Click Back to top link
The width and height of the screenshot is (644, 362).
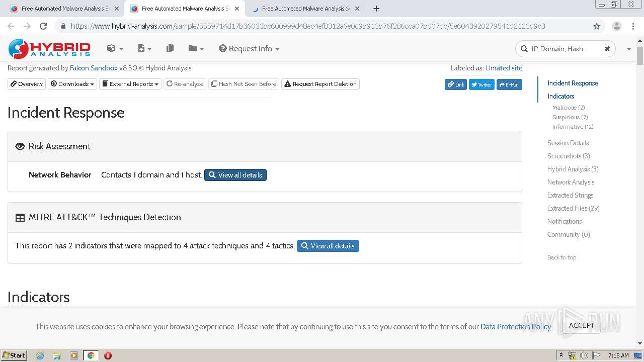coord(561,257)
